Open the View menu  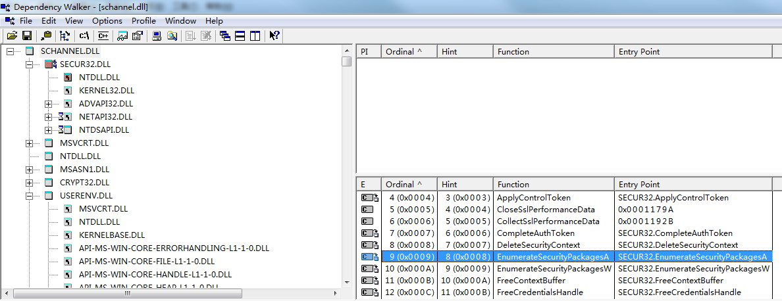tap(74, 21)
